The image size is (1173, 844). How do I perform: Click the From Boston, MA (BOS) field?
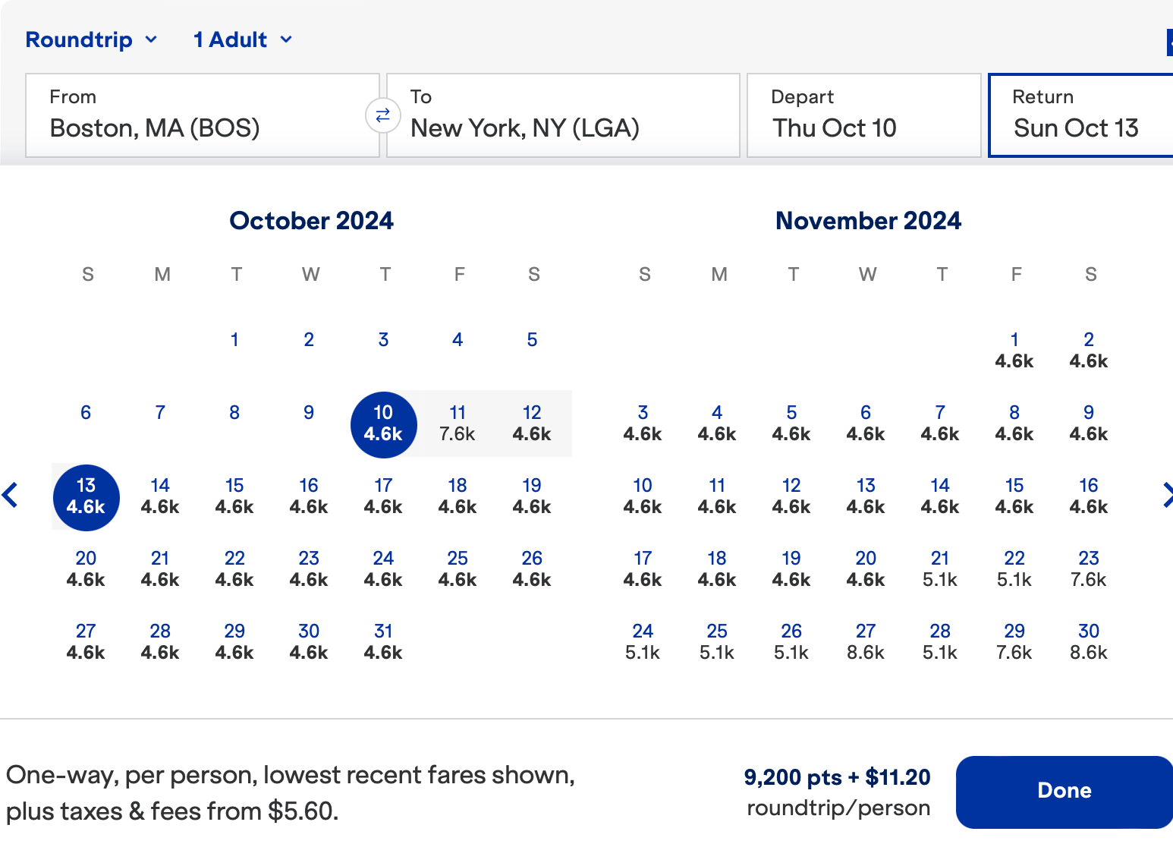[x=203, y=115]
